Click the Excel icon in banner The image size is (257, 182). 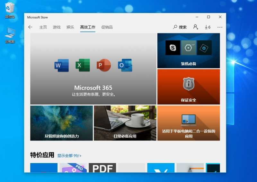[x=83, y=65]
